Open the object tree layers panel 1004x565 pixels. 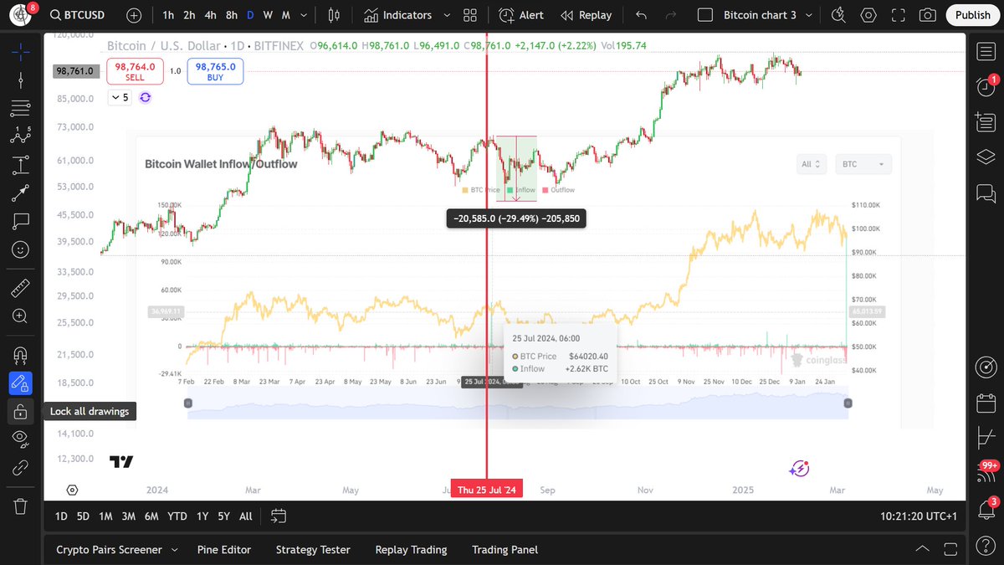pos(986,157)
